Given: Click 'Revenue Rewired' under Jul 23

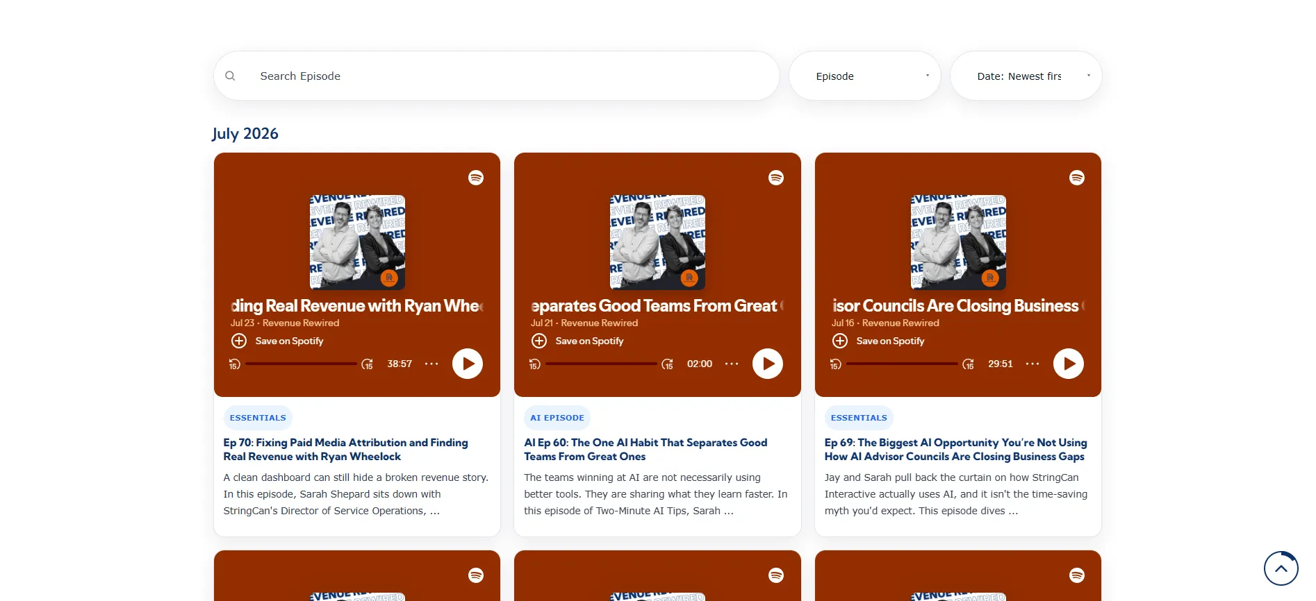Looking at the screenshot, I should (301, 323).
